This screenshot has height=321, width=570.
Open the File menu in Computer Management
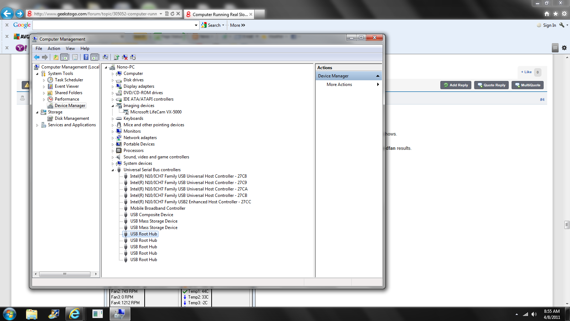coord(39,49)
